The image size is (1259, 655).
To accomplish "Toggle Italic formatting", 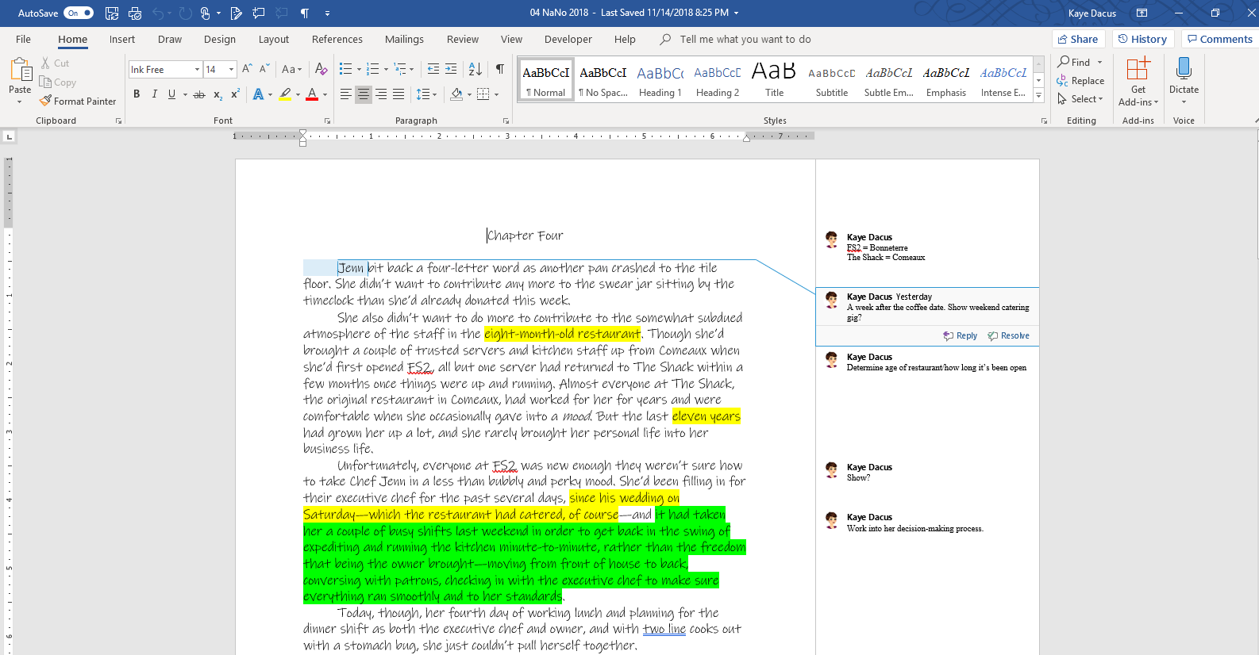I will click(x=154, y=94).
